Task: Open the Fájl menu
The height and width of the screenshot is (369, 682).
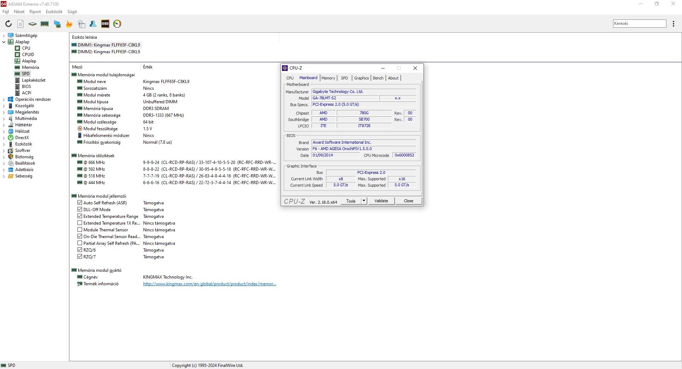Action: point(6,12)
